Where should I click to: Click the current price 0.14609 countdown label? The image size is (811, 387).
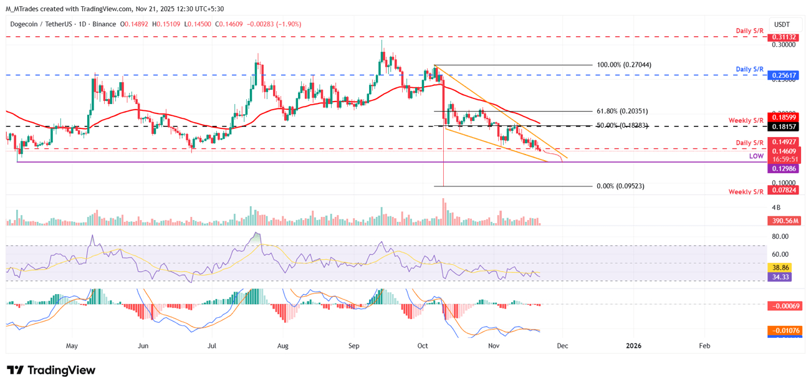pos(782,155)
